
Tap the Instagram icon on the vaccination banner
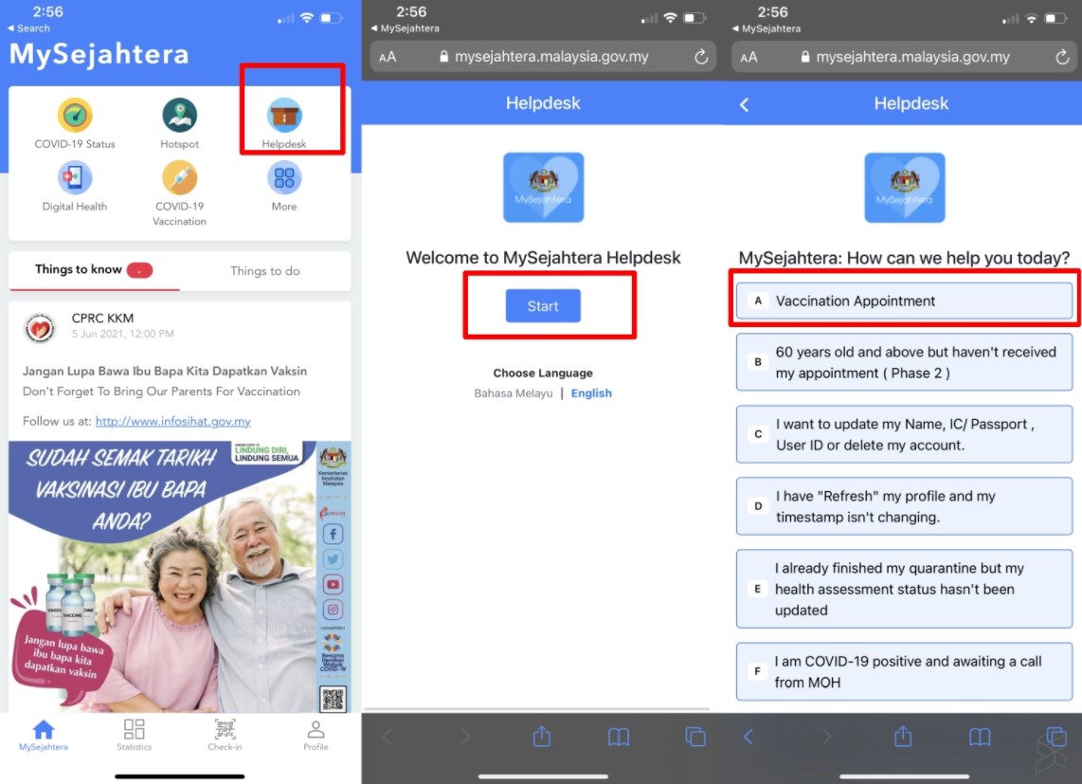333,610
